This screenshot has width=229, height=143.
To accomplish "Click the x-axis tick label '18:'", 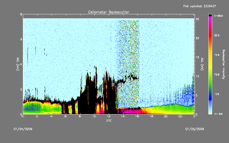I will [152, 116].
